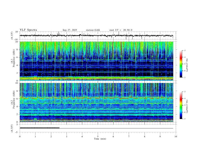Click the time axis tick label '7'

[x=129, y=136]
